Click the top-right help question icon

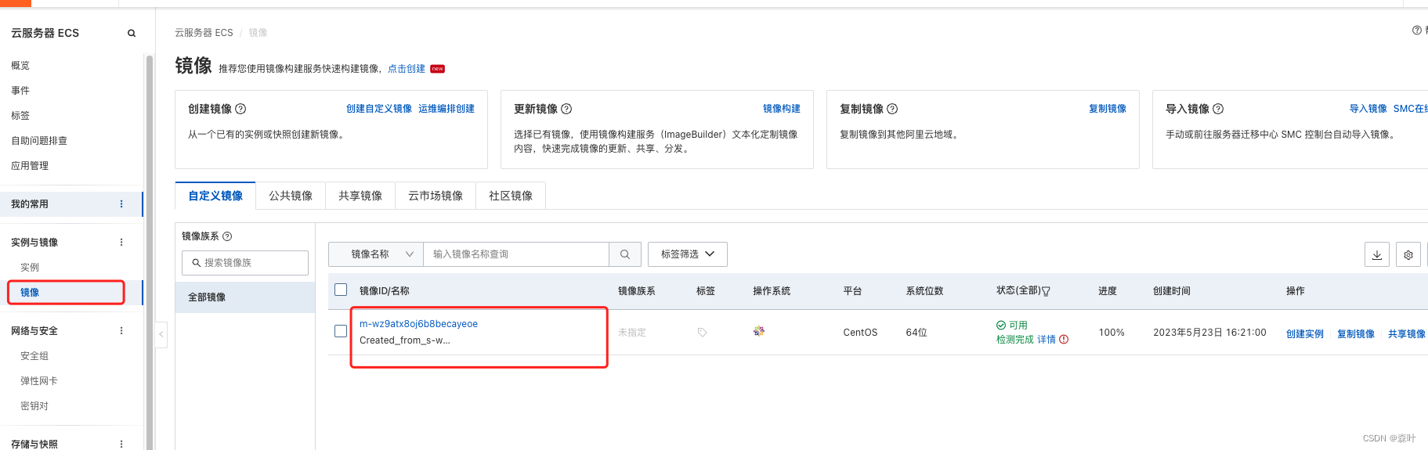(1416, 31)
